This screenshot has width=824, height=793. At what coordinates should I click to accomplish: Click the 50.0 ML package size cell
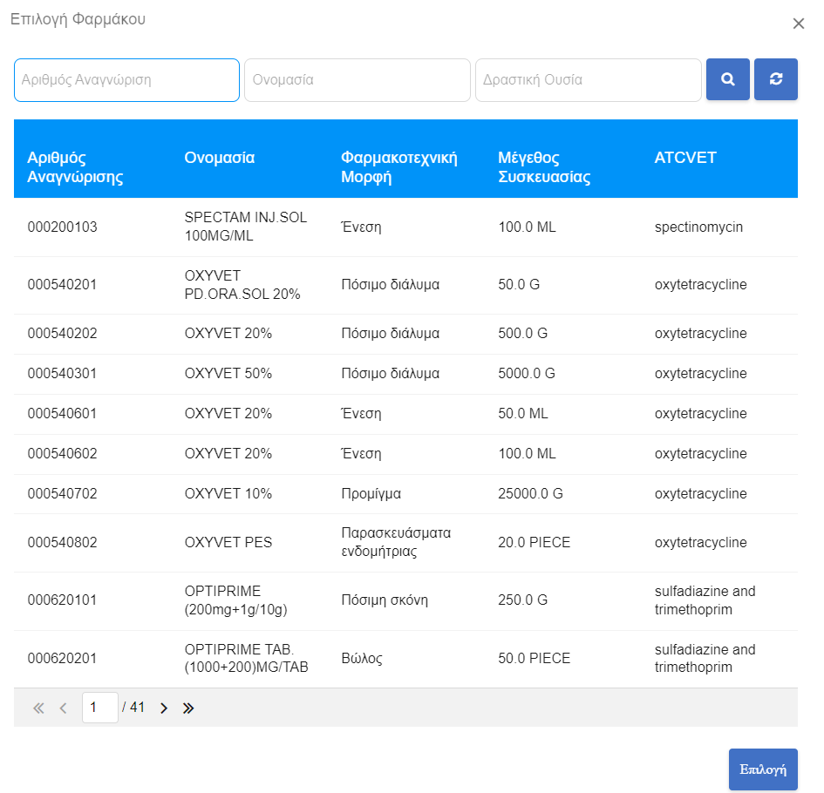[x=523, y=413]
